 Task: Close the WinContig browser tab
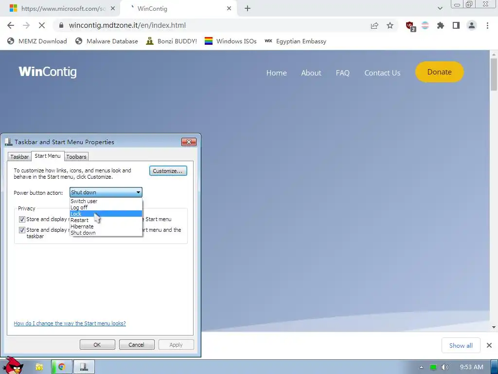click(x=229, y=9)
